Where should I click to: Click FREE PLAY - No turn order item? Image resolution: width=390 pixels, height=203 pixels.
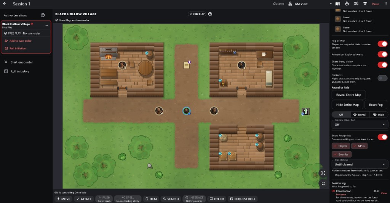(x=26, y=33)
